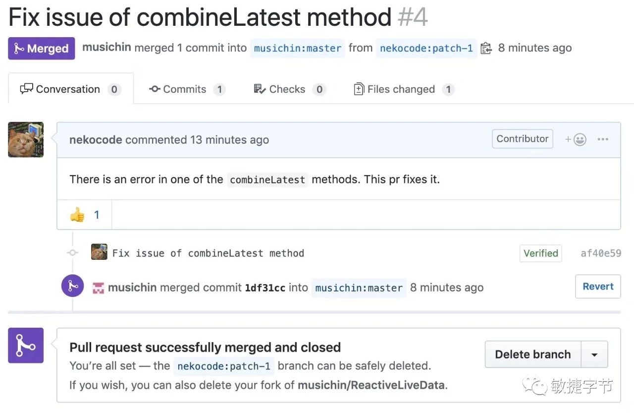Open the musichin:master branch link in header
The image size is (634, 414).
point(297,48)
